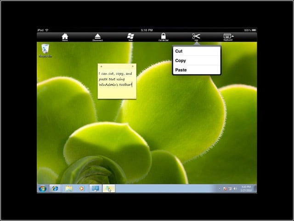Tap the Home icon in WinAdmin toolbar

[65, 37]
